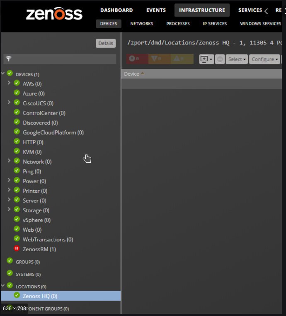
Task: Open the EVENTS menu
Action: (156, 10)
